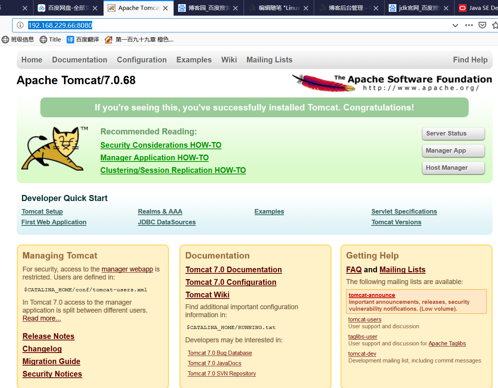Close the 博客后台管理 tab

[x=376, y=8]
